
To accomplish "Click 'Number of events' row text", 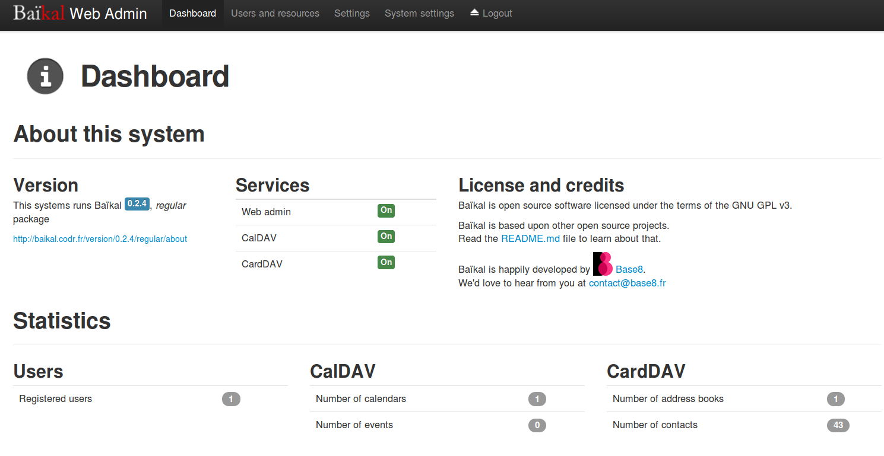I will (x=354, y=425).
